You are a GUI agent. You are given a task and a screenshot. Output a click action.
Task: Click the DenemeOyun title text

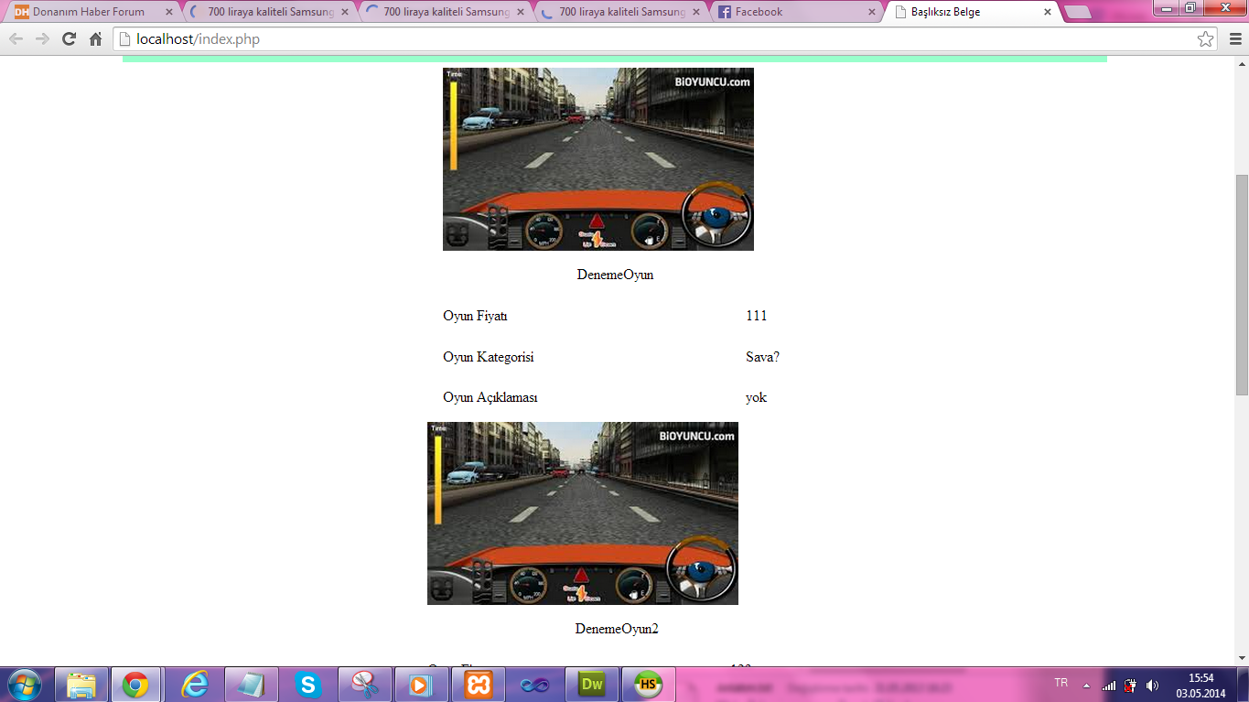615,275
